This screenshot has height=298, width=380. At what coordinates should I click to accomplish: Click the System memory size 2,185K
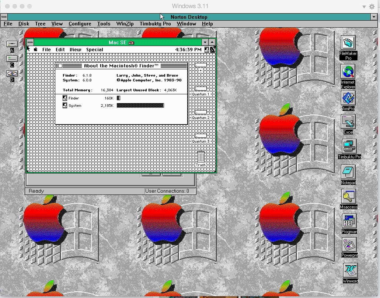[x=107, y=106]
